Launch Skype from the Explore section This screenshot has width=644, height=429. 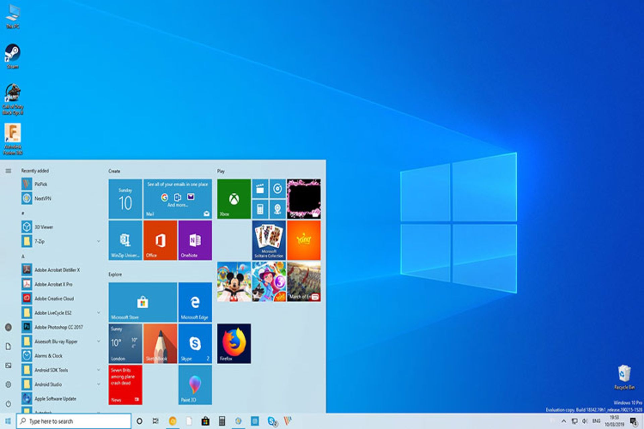(x=195, y=343)
